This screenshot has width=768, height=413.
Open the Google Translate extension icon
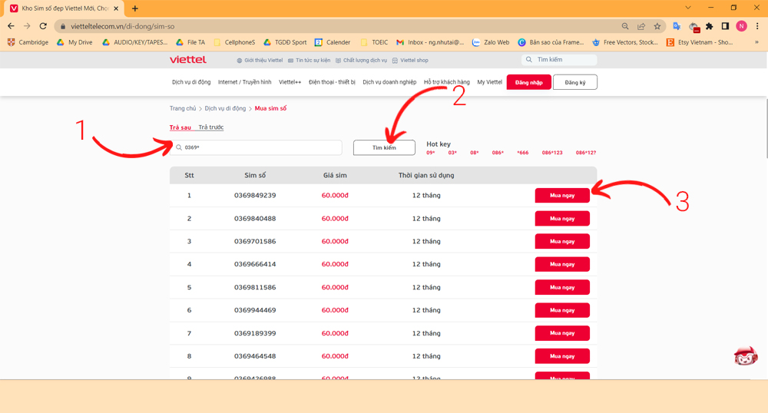click(x=677, y=26)
